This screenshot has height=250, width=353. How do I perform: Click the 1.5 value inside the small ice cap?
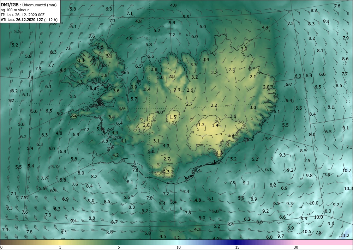173,117
